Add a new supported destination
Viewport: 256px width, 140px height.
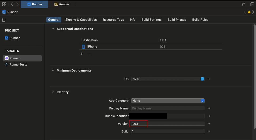82,54
